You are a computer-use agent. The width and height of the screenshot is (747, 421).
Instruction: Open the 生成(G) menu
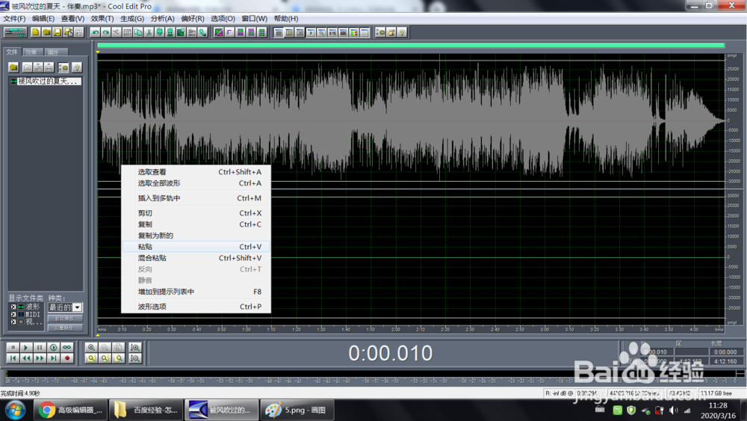(x=132, y=19)
